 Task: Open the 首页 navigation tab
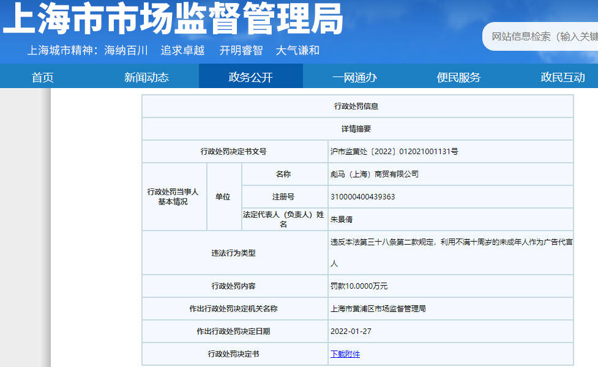pyautogui.click(x=42, y=77)
